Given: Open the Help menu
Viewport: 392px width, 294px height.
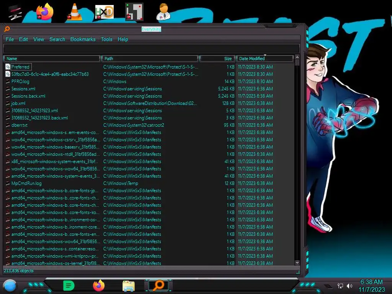Looking at the screenshot, I should pyautogui.click(x=123, y=39).
